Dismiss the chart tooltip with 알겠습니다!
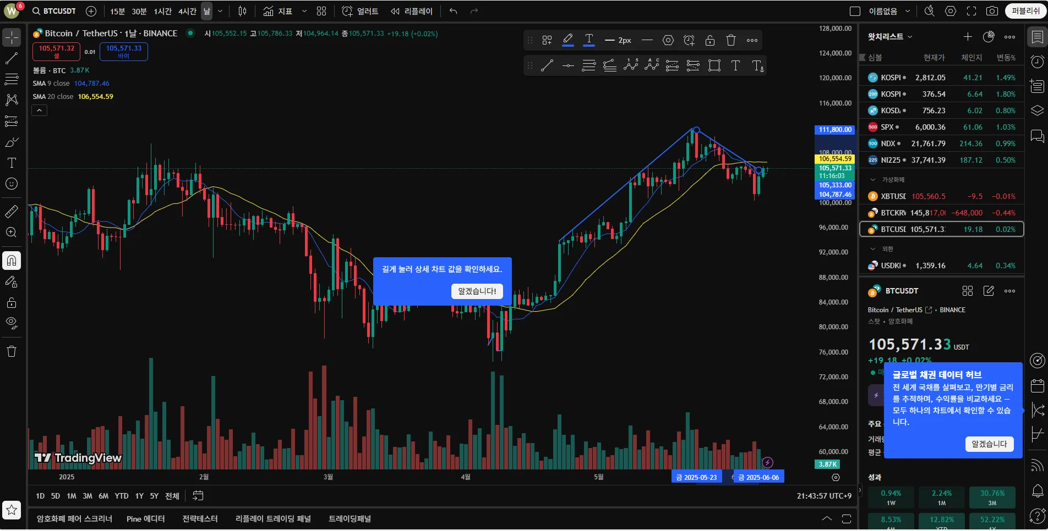This screenshot has height=531, width=1048. point(477,291)
